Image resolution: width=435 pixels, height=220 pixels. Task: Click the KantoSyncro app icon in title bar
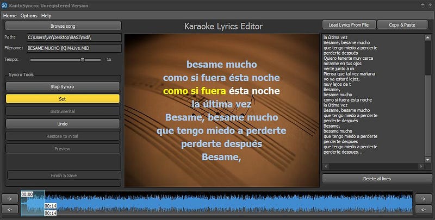pos(5,5)
